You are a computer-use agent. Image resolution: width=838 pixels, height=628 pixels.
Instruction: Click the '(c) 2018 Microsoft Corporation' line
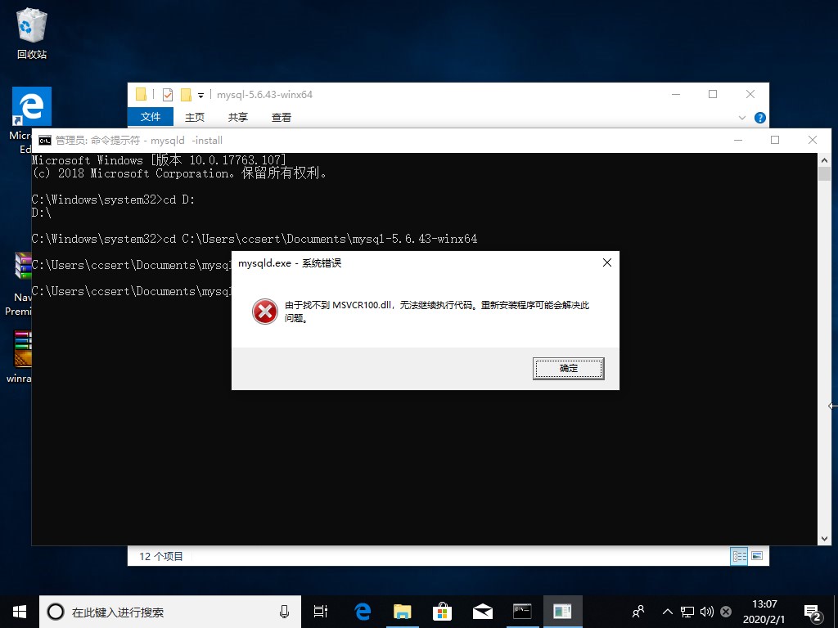(179, 173)
